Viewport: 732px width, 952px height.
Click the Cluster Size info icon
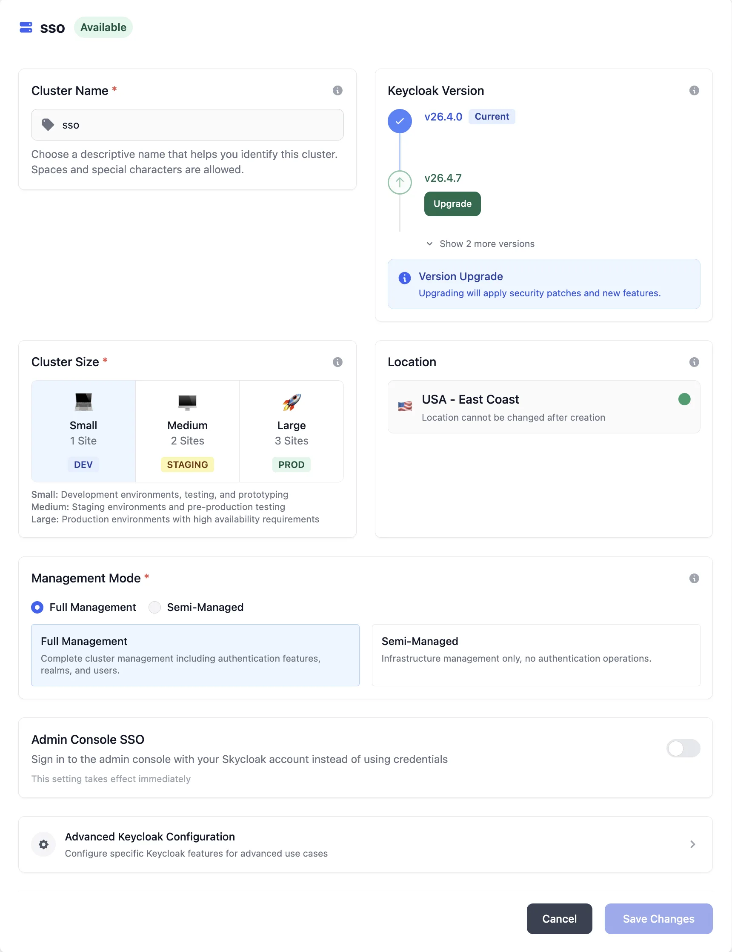coord(337,362)
